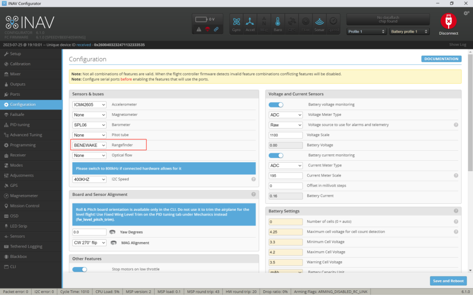Click the blue link status icon

tap(216, 29)
